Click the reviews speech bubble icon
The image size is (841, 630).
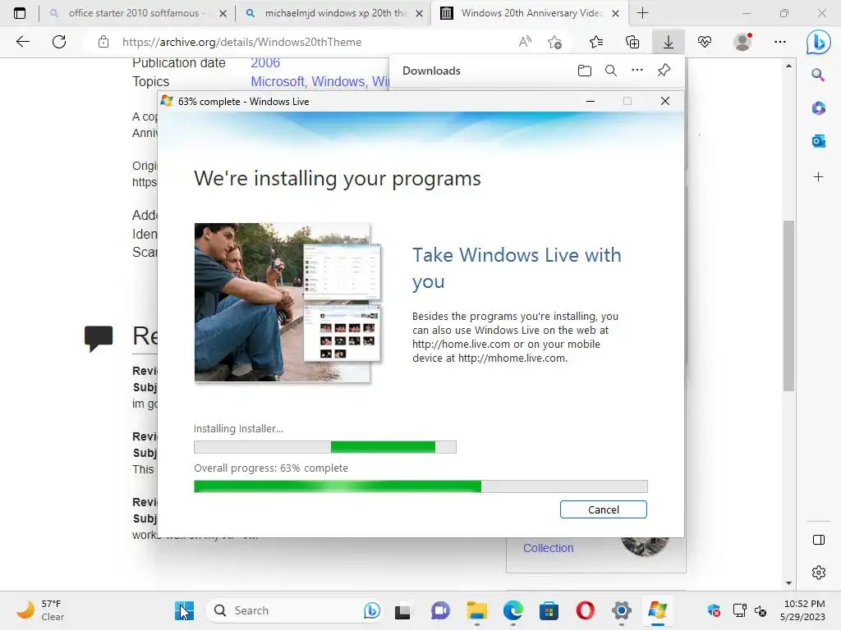(99, 338)
